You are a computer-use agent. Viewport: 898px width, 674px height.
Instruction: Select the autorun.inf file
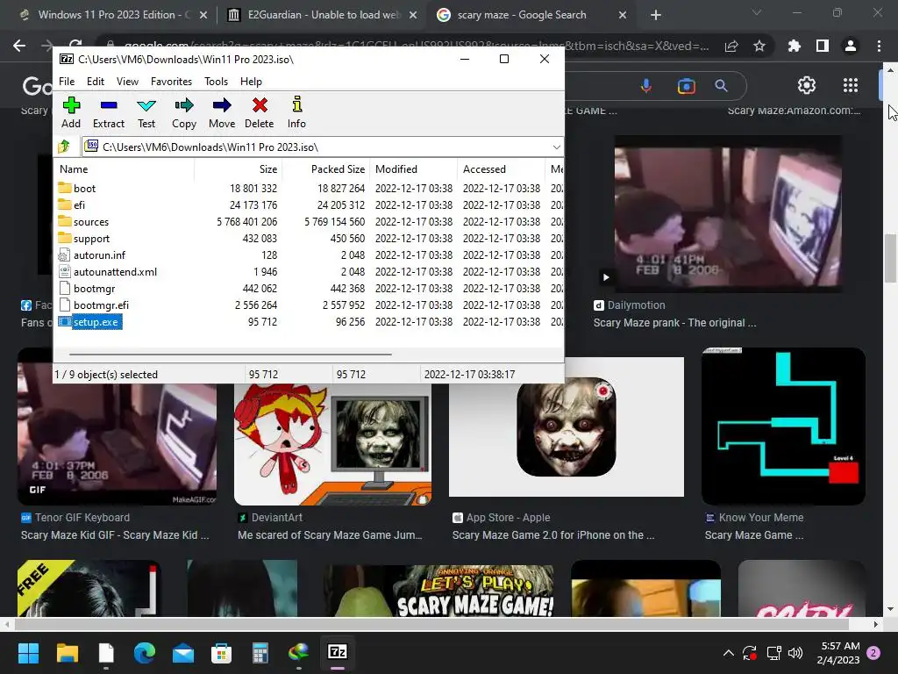tap(99, 255)
